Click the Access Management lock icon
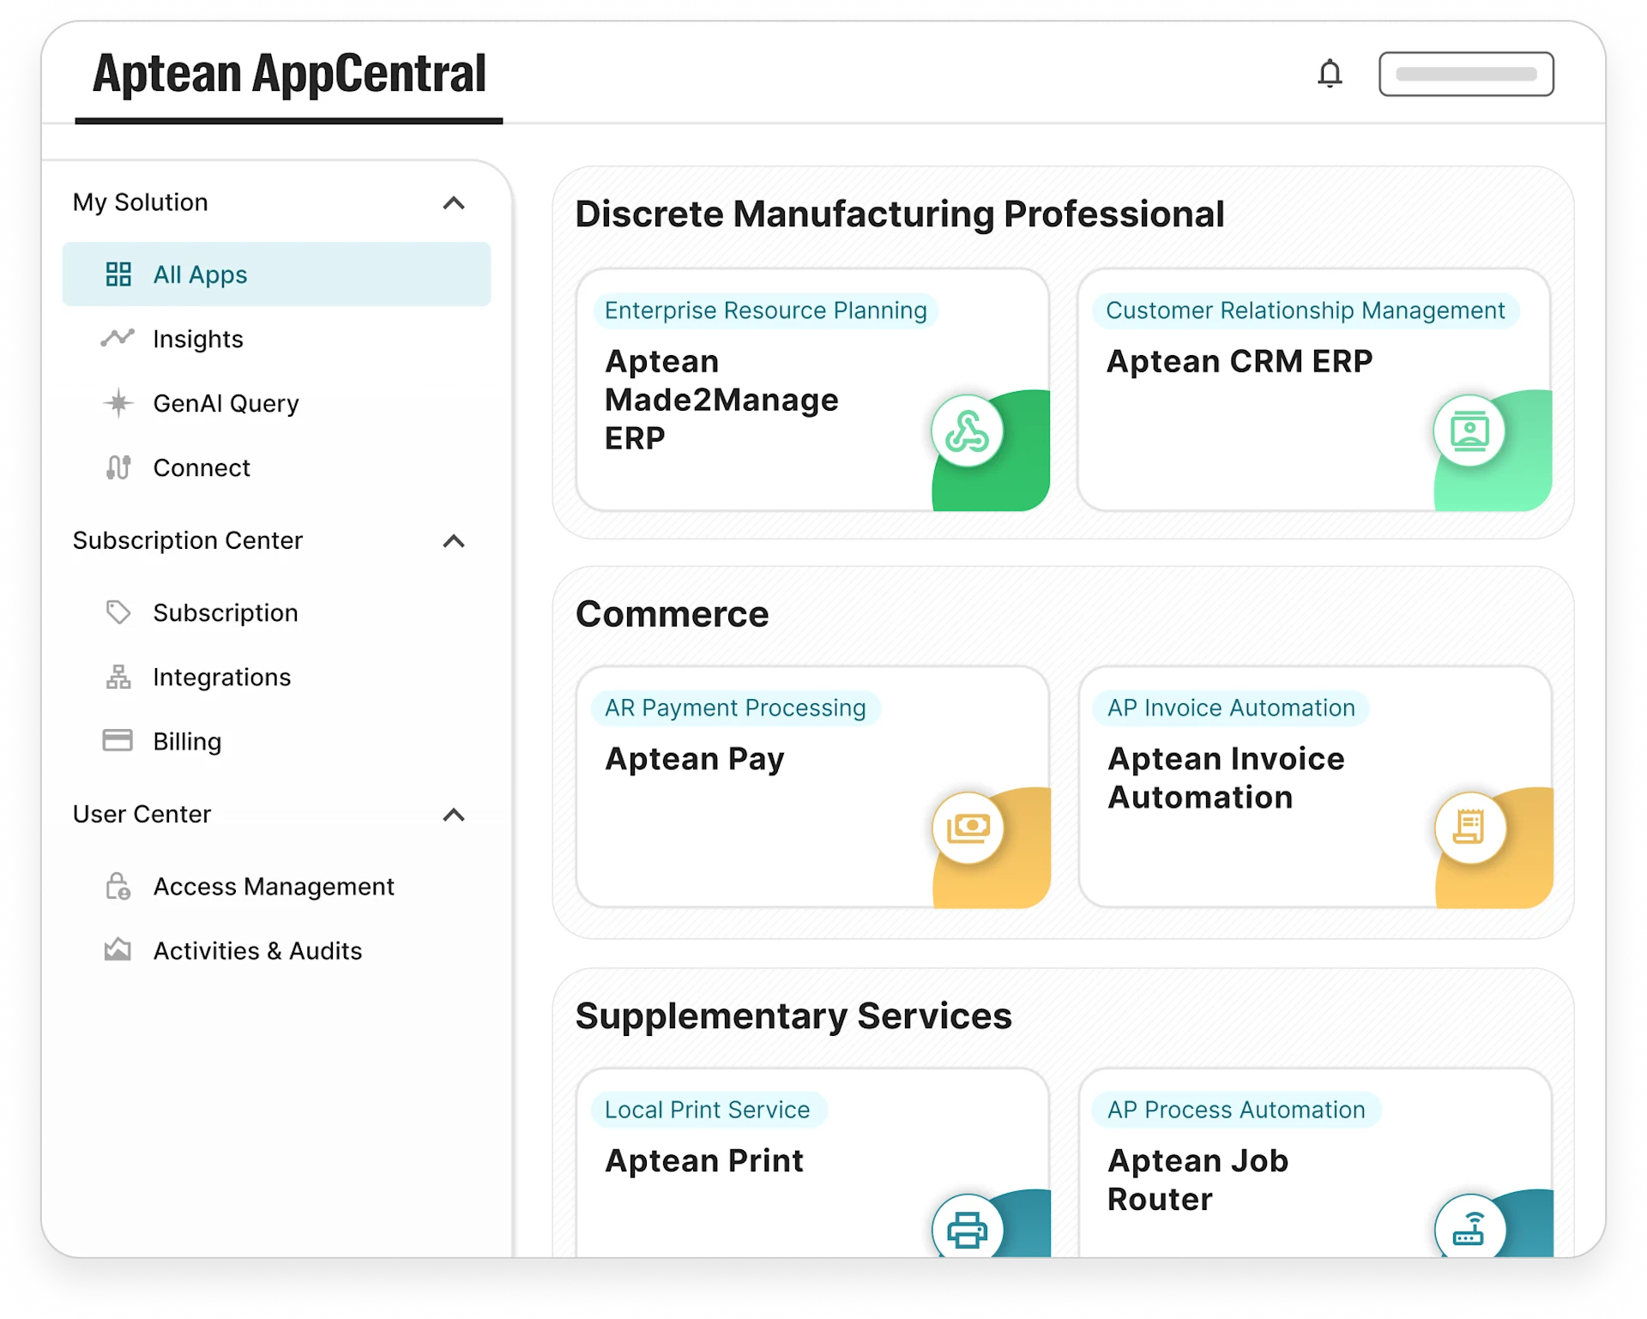This screenshot has width=1647, height=1319. click(118, 886)
